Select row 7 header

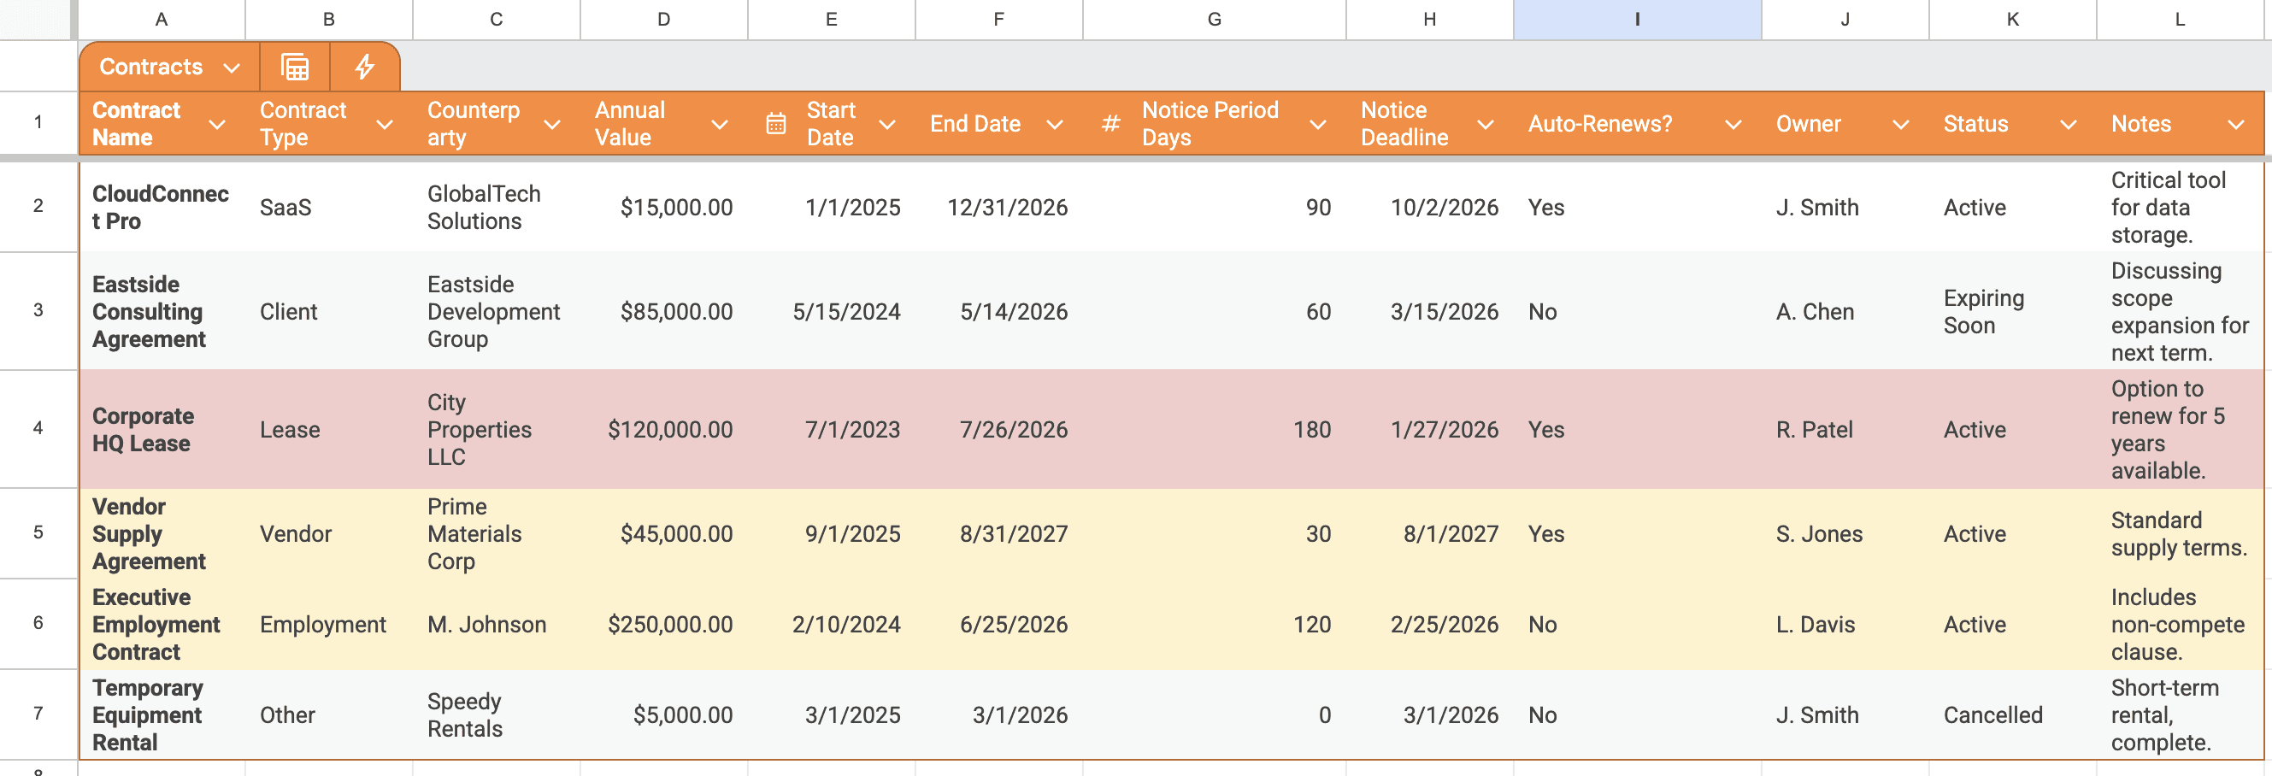[38, 714]
